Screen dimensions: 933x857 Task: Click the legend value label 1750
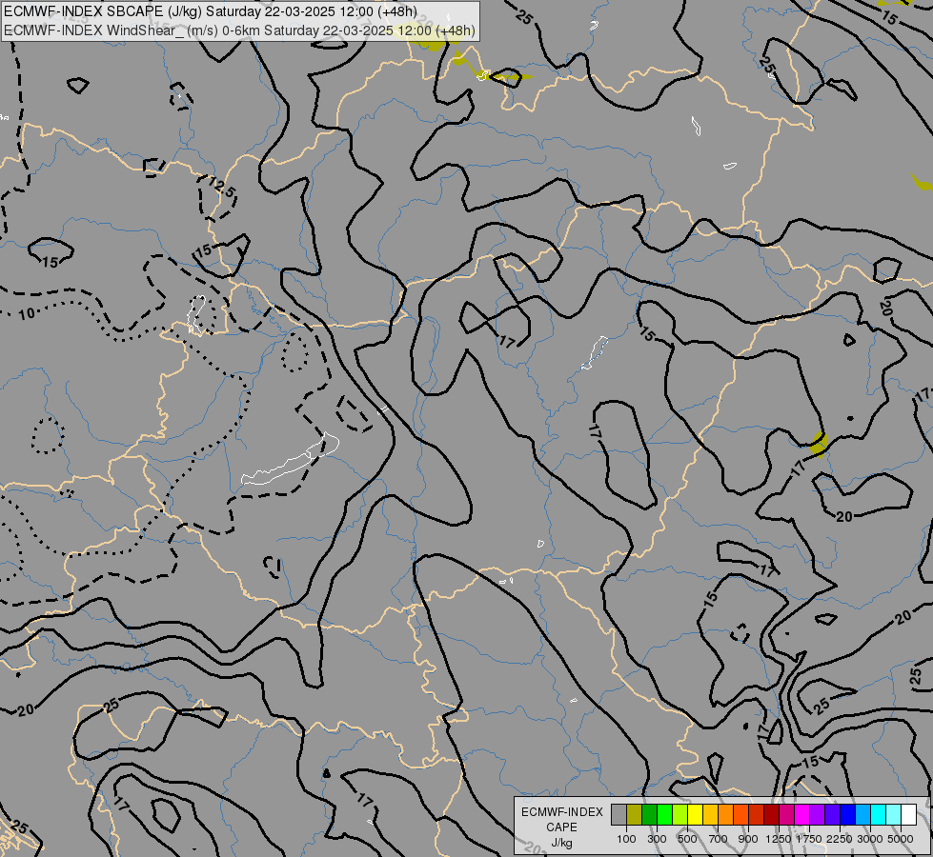pyautogui.click(x=809, y=839)
